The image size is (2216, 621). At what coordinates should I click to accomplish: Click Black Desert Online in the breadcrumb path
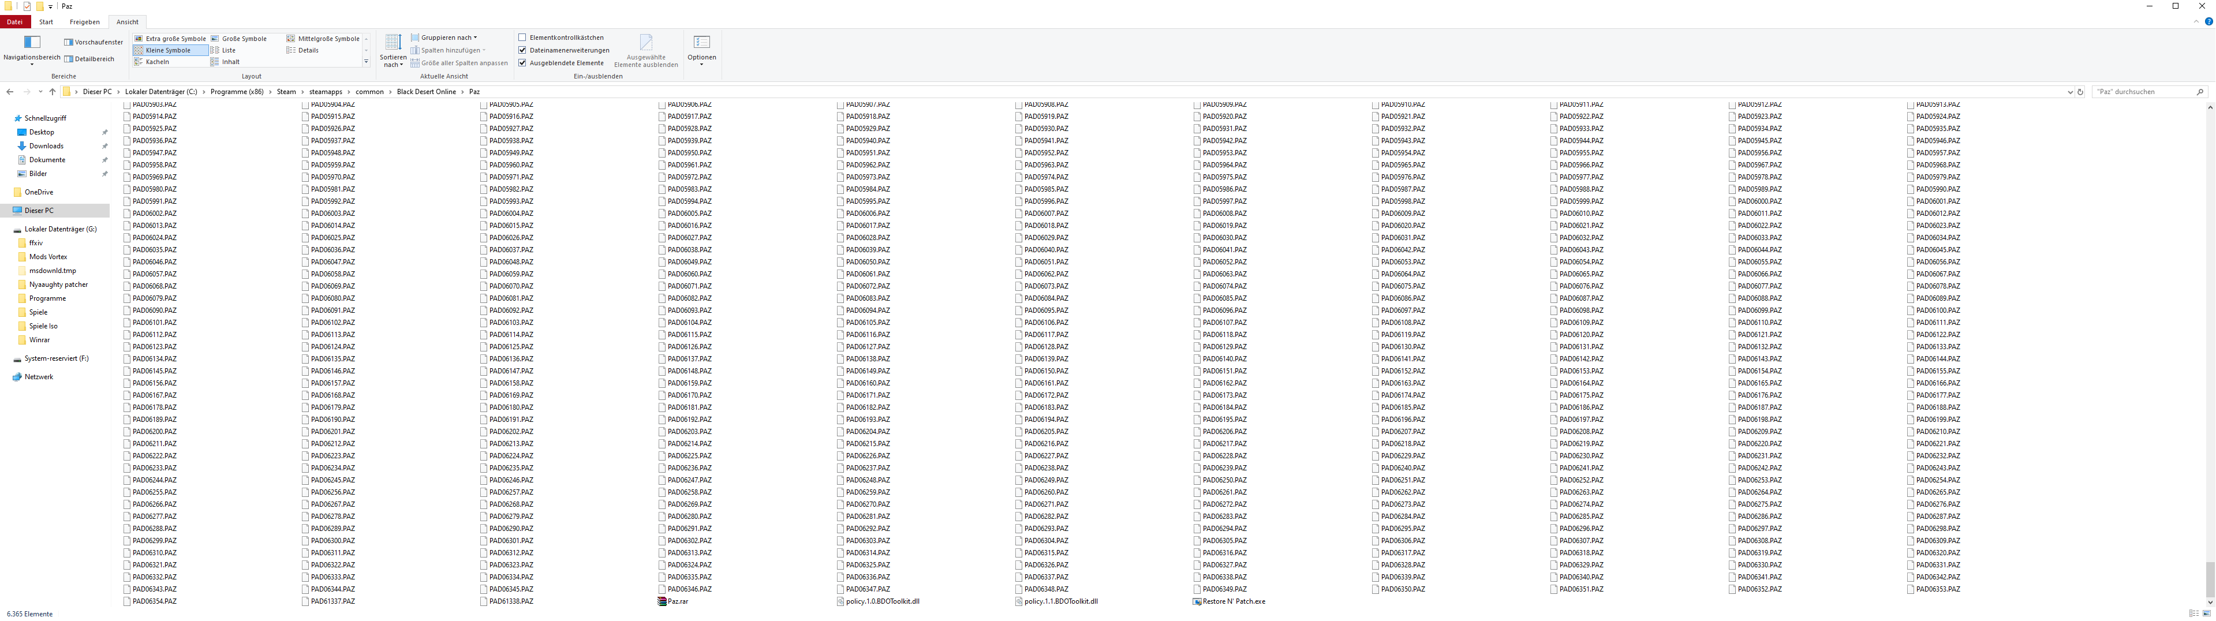click(426, 92)
